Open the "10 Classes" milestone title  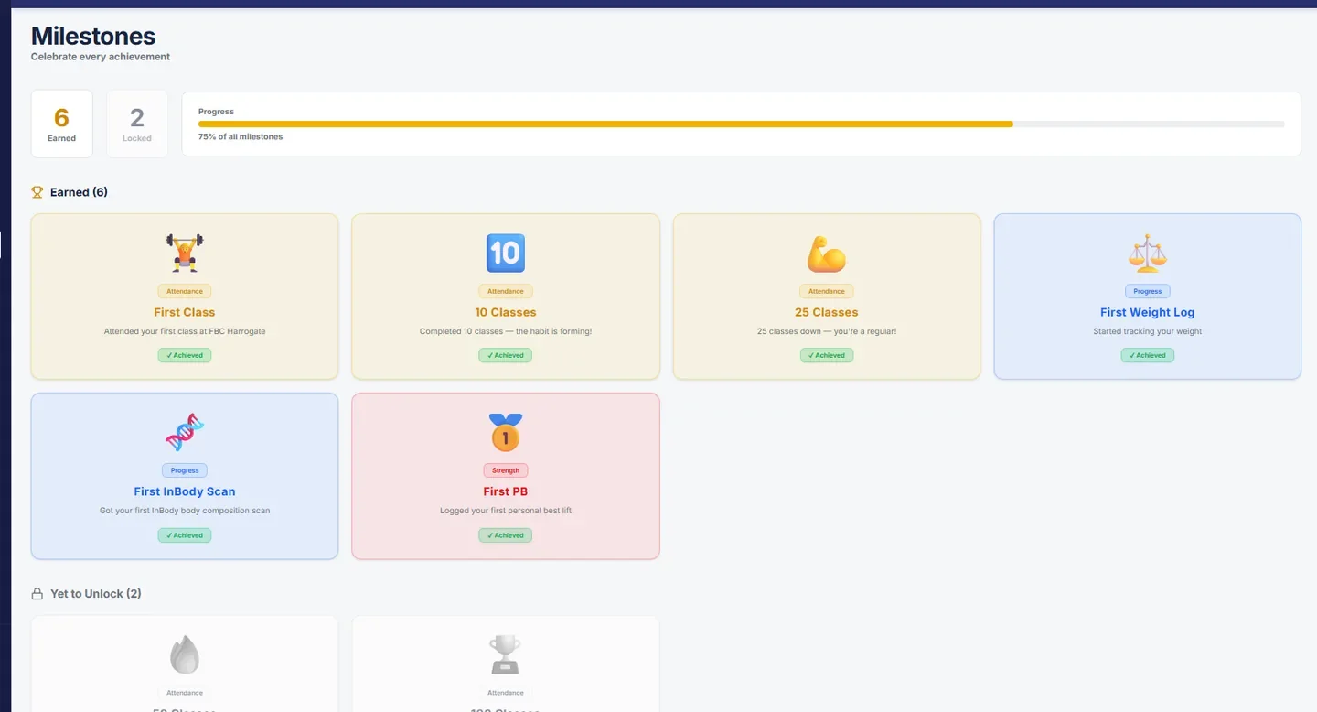tap(506, 312)
